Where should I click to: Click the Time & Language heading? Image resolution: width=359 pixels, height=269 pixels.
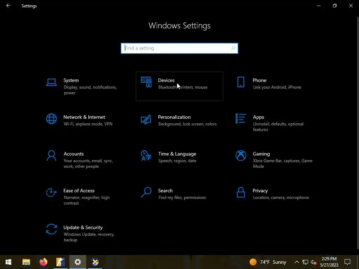pos(177,154)
